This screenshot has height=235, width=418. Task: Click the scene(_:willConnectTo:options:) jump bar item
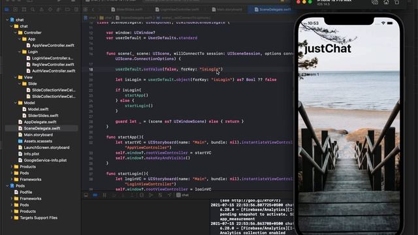[x=184, y=18]
